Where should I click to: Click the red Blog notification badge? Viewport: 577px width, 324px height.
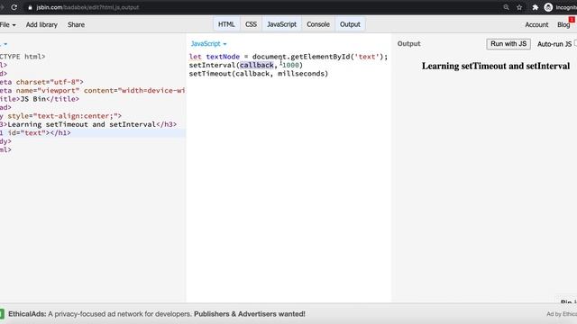click(x=572, y=20)
